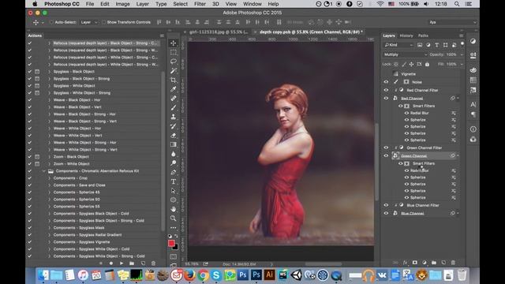505x284 pixels.
Task: Select the Lasso tool
Action: 174,62
